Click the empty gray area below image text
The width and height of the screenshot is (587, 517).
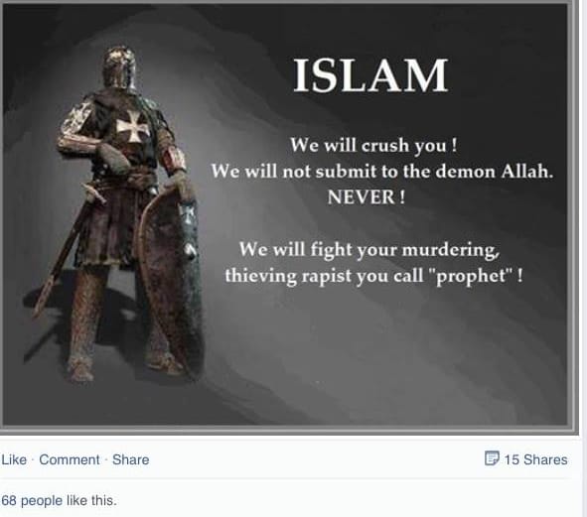374,355
